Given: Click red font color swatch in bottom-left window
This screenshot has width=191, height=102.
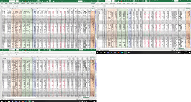Looking at the screenshot, I should click(x=26, y=50).
